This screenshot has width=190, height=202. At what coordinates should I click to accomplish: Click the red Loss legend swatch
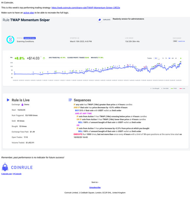click(180, 88)
